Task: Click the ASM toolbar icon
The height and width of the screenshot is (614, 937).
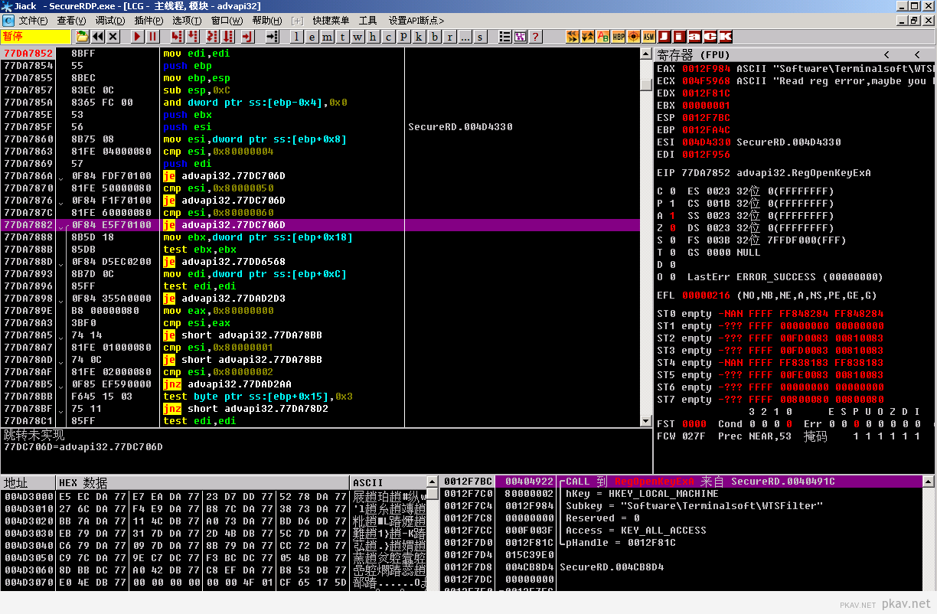Action: coord(649,36)
